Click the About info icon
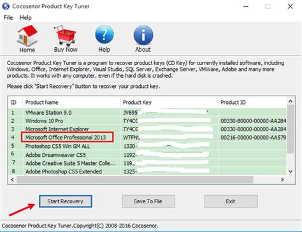The height and width of the screenshot is (232, 302). (143, 39)
